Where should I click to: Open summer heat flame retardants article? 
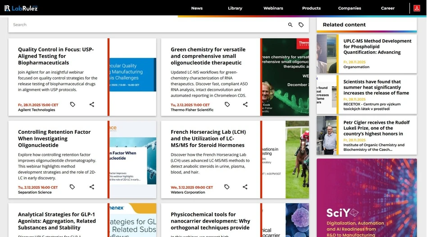point(376,87)
